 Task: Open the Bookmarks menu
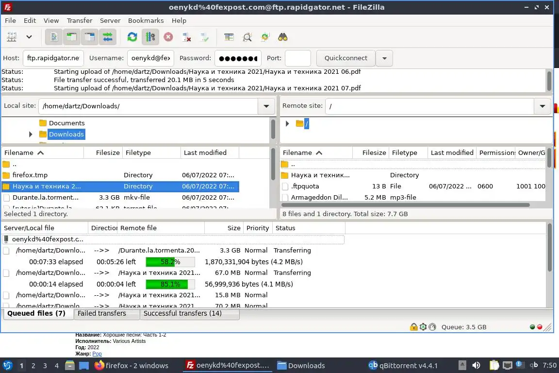point(146,20)
